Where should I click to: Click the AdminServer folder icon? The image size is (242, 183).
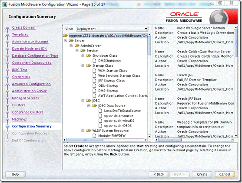coord(77,46)
